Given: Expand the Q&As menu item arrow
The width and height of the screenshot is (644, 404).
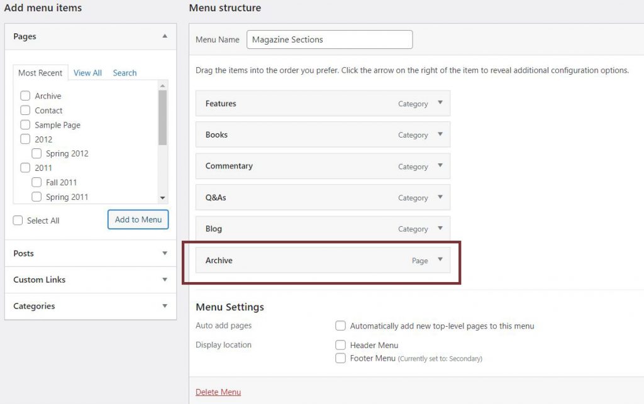Looking at the screenshot, I should 440,197.
